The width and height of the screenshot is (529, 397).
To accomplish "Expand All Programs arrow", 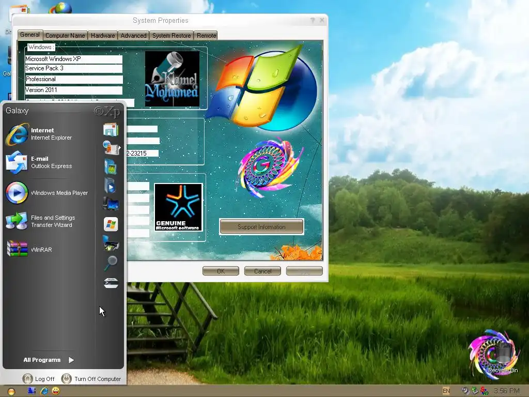I will (x=71, y=360).
